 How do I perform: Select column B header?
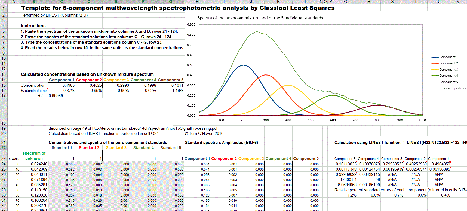34,2
